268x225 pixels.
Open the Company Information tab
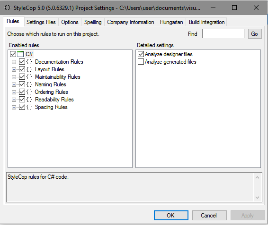pyautogui.click(x=131, y=22)
